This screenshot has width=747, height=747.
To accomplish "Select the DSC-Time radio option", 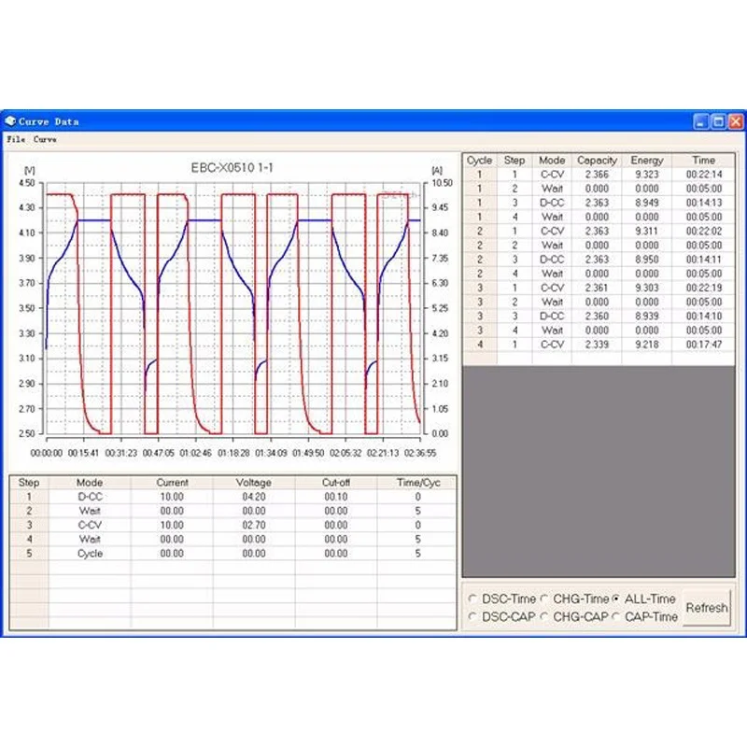I will pos(472,599).
